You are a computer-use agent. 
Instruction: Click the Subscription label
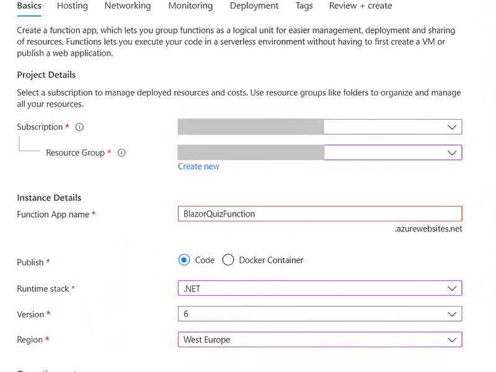(x=40, y=127)
